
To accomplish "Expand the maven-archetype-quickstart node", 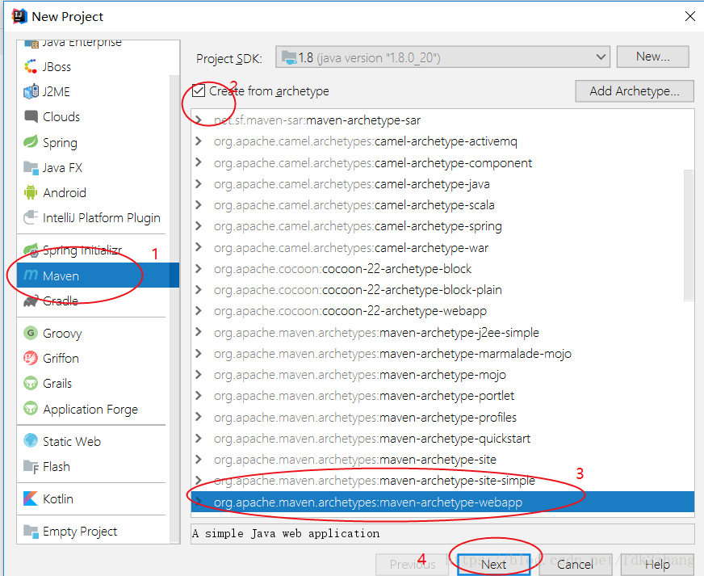I will click(x=198, y=438).
